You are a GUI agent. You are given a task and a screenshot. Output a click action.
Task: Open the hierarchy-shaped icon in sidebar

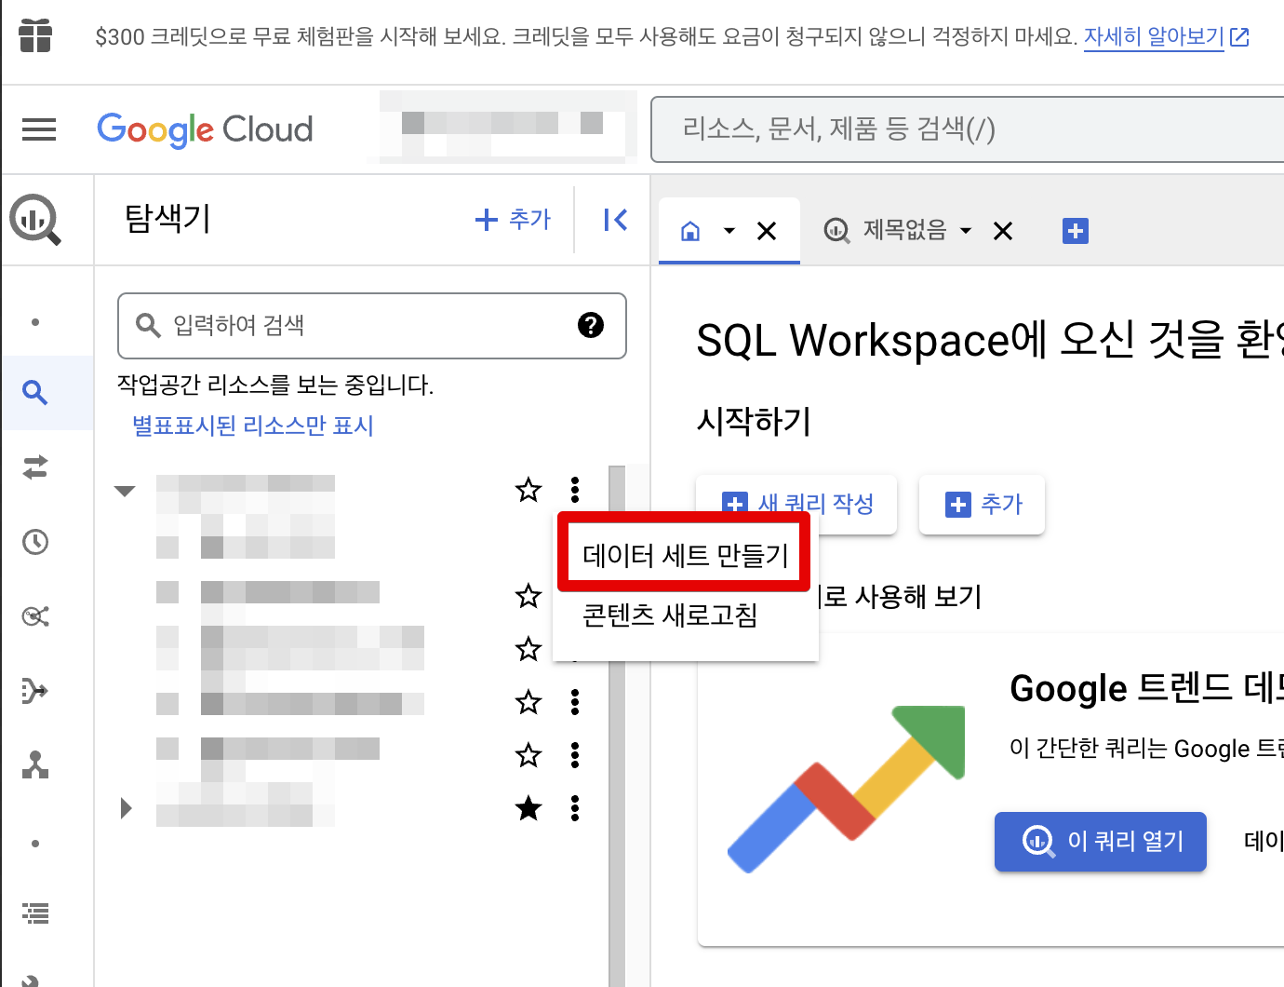[35, 764]
